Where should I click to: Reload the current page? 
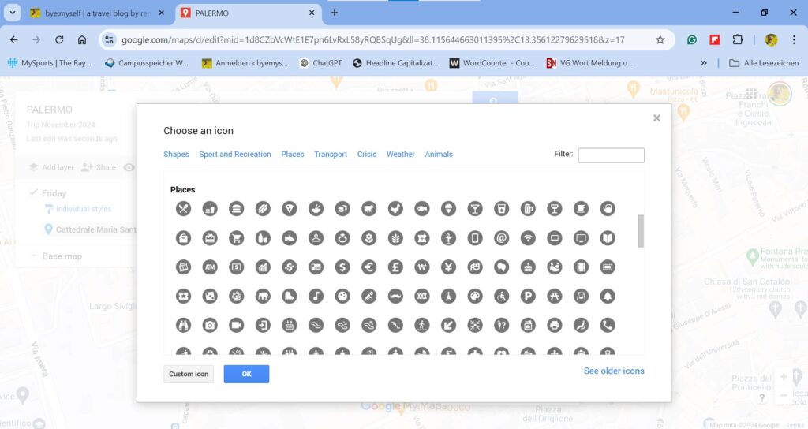tap(59, 39)
